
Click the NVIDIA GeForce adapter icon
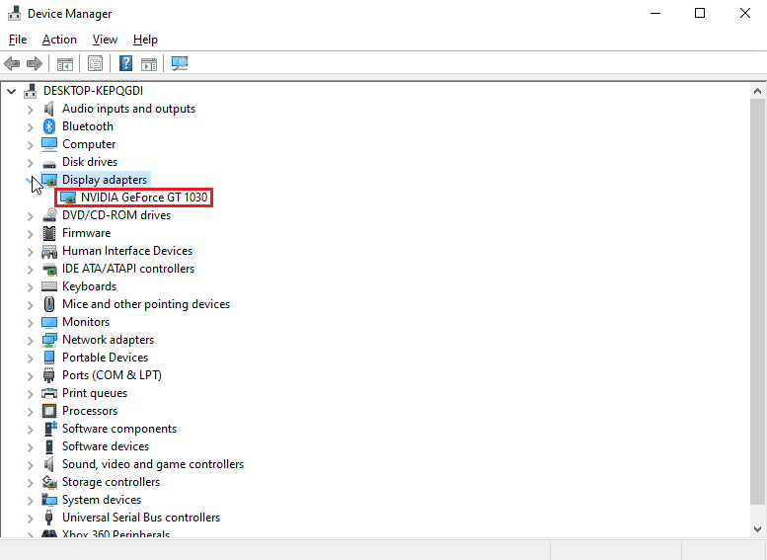point(68,198)
